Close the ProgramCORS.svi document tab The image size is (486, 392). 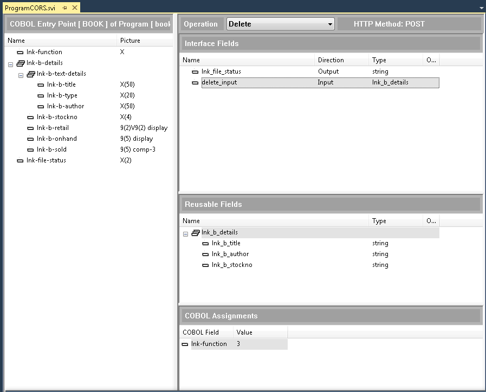click(74, 8)
